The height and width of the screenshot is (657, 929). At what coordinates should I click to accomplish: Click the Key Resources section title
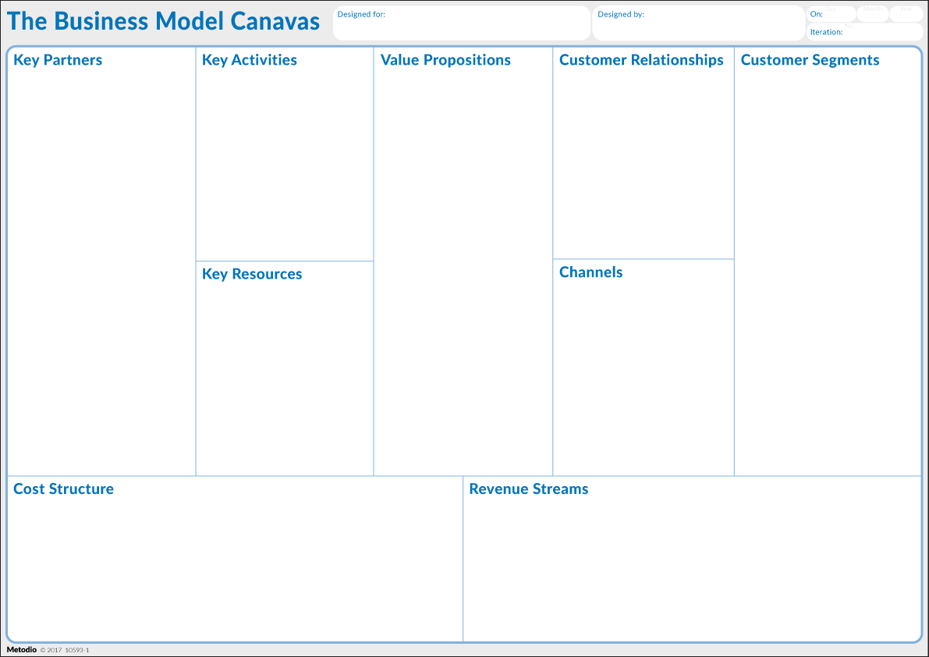point(251,274)
